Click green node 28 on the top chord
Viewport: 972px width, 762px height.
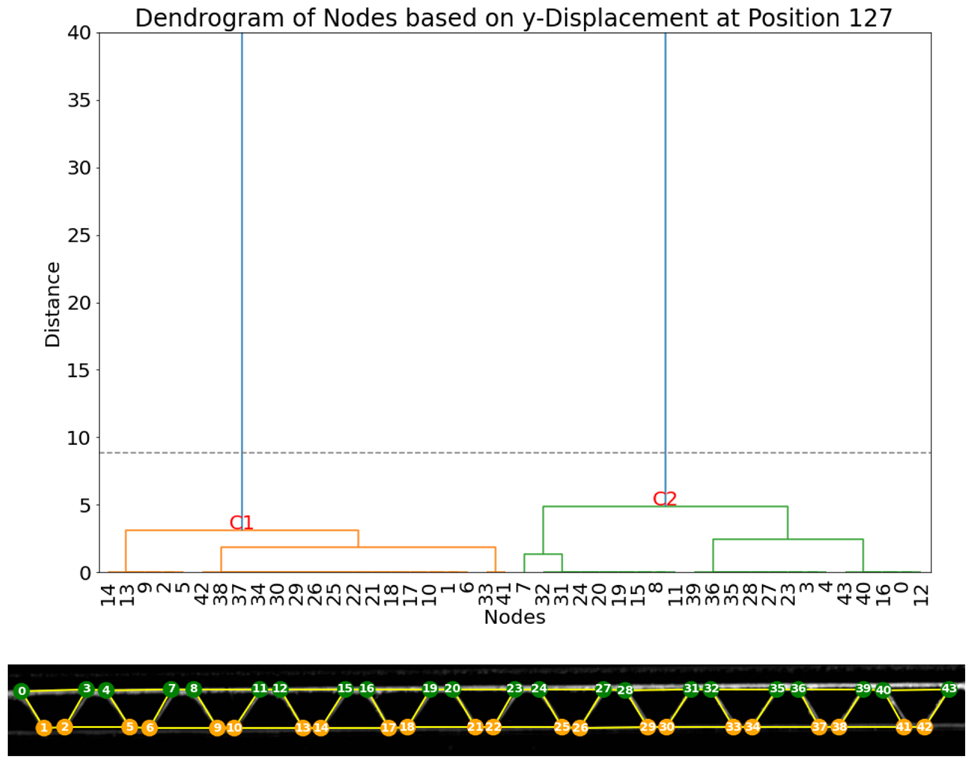(x=625, y=691)
